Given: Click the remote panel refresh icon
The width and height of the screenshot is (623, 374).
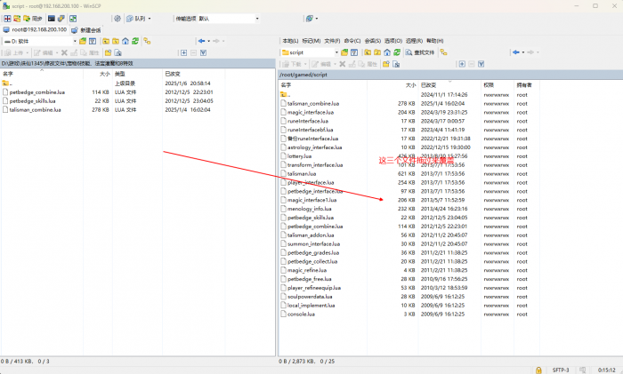Looking at the screenshot, I should (398, 52).
